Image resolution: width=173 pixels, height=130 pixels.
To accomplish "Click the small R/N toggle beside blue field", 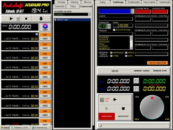I will [133, 11].
